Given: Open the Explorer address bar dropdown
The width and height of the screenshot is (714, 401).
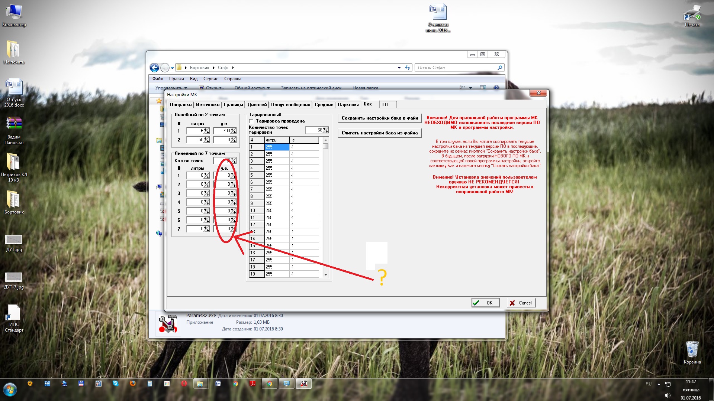Looking at the screenshot, I should (x=399, y=68).
